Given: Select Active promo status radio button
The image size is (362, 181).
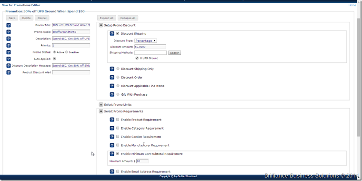Looking at the screenshot, I should pos(54,52).
